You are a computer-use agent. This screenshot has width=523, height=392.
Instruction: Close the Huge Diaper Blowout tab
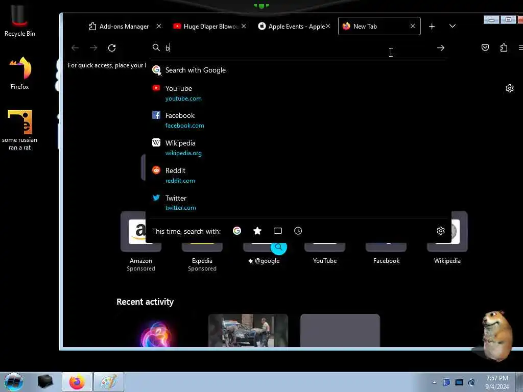click(x=244, y=26)
